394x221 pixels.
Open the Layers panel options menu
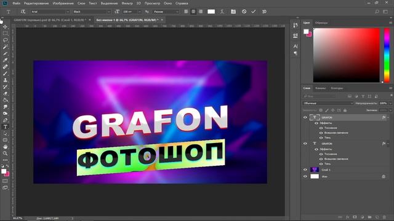[x=390, y=88]
